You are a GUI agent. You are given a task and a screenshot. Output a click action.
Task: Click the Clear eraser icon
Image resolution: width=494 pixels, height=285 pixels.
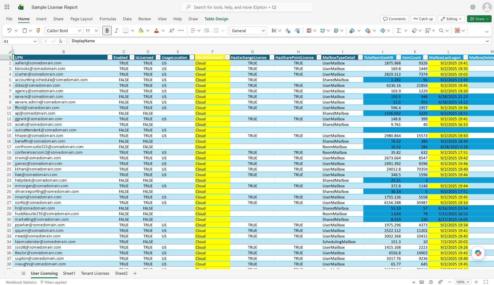pyautogui.click(x=414, y=31)
